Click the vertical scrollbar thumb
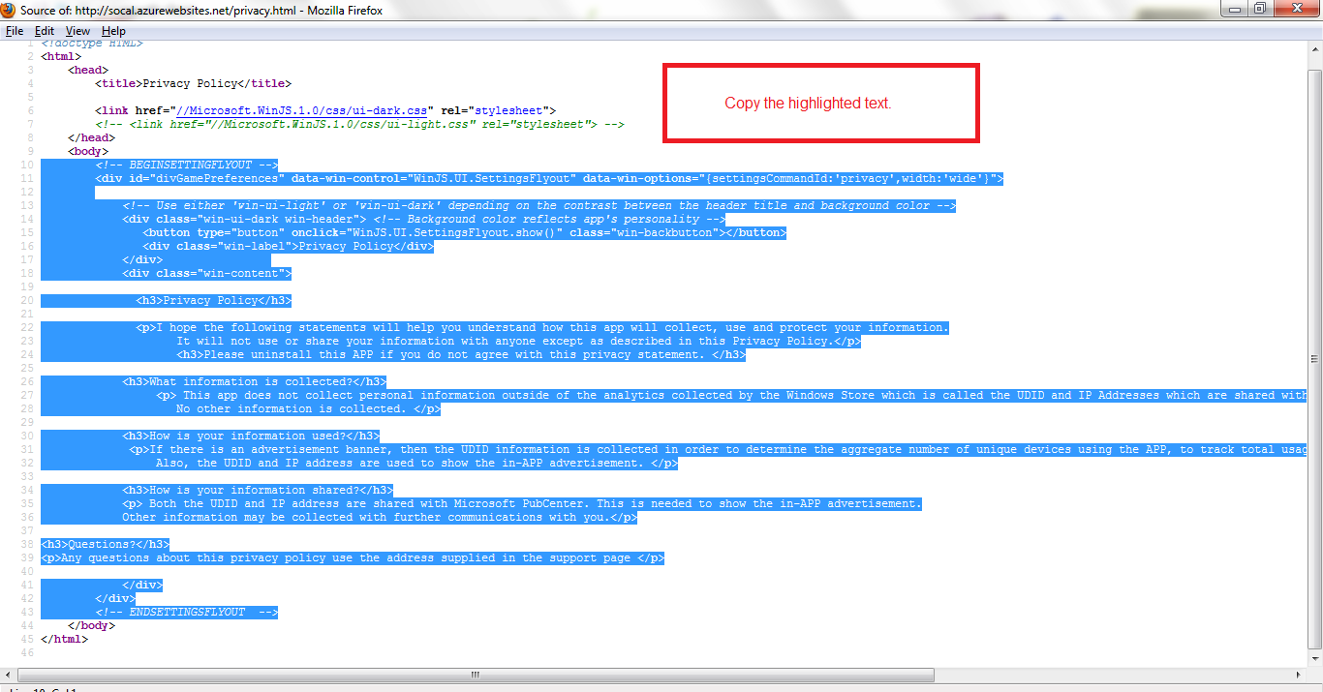 click(x=1314, y=358)
